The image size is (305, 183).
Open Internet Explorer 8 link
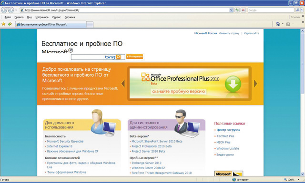coord(60,146)
